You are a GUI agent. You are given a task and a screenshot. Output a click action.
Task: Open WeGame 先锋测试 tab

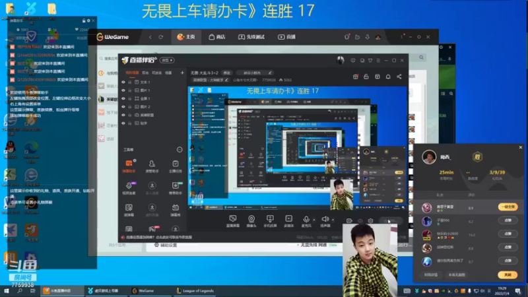click(x=251, y=37)
